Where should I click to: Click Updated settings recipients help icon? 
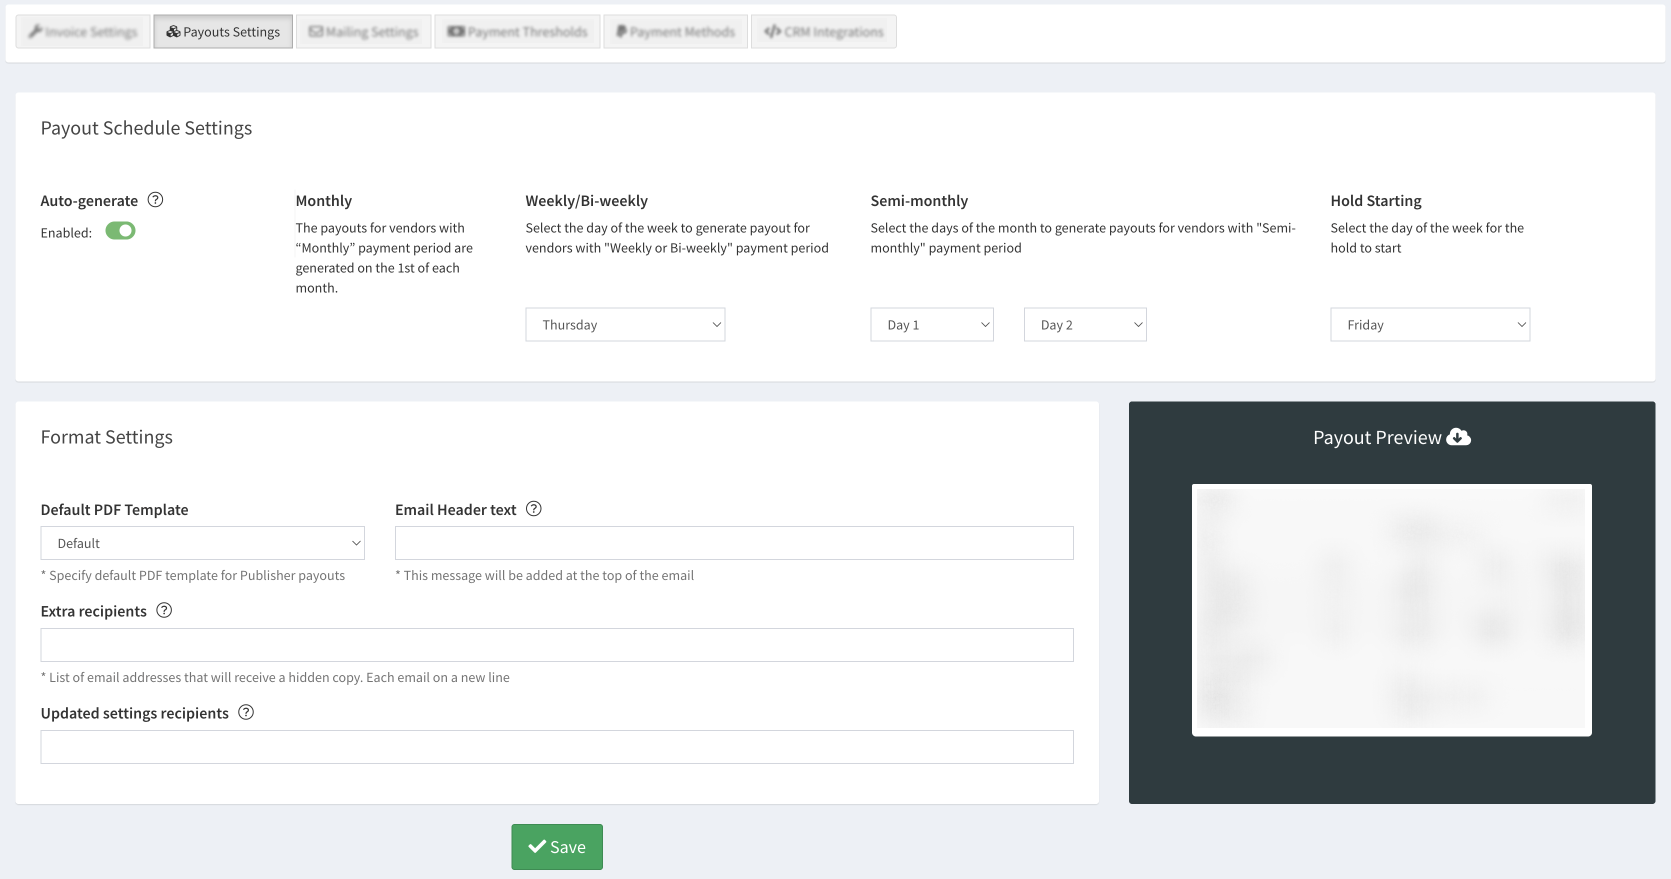click(x=246, y=712)
